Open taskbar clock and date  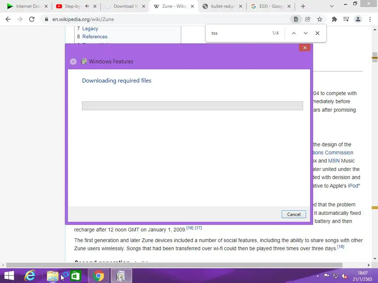(x=362, y=276)
